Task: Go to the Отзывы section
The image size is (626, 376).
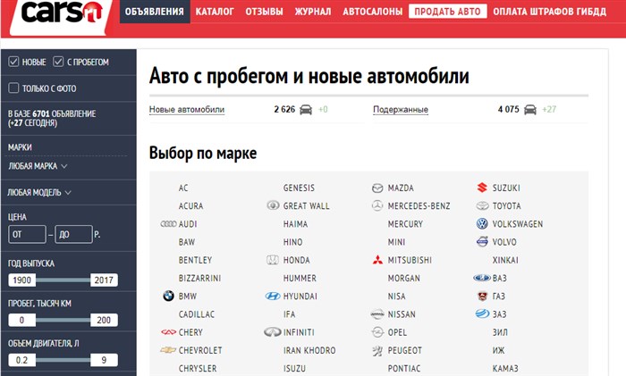Action: [264, 13]
